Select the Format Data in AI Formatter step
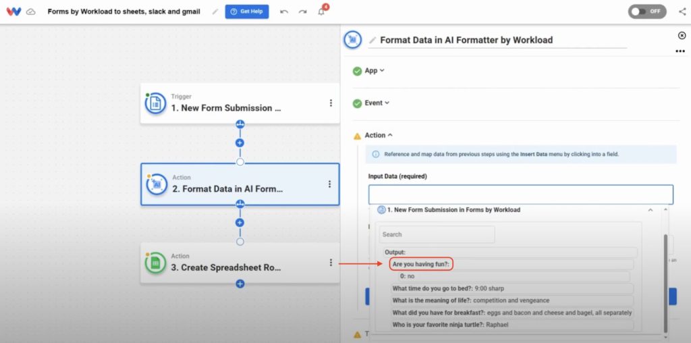 [x=240, y=184]
